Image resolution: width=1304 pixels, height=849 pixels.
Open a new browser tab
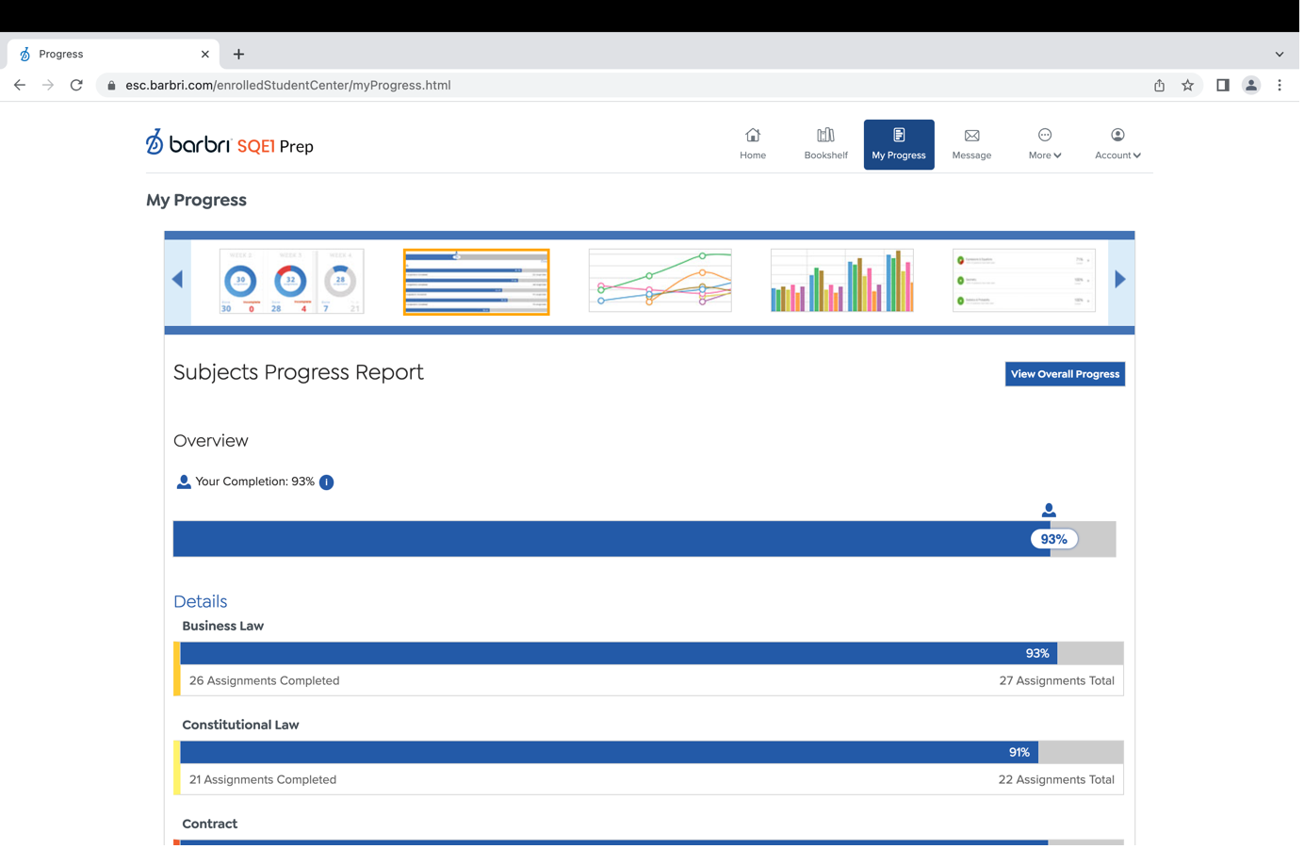[238, 54]
